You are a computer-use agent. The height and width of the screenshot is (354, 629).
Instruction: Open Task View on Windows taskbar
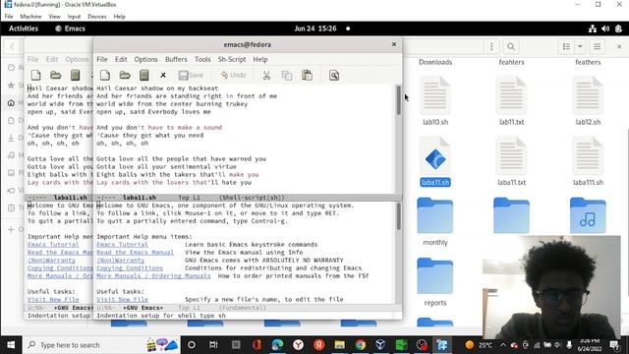(213, 345)
